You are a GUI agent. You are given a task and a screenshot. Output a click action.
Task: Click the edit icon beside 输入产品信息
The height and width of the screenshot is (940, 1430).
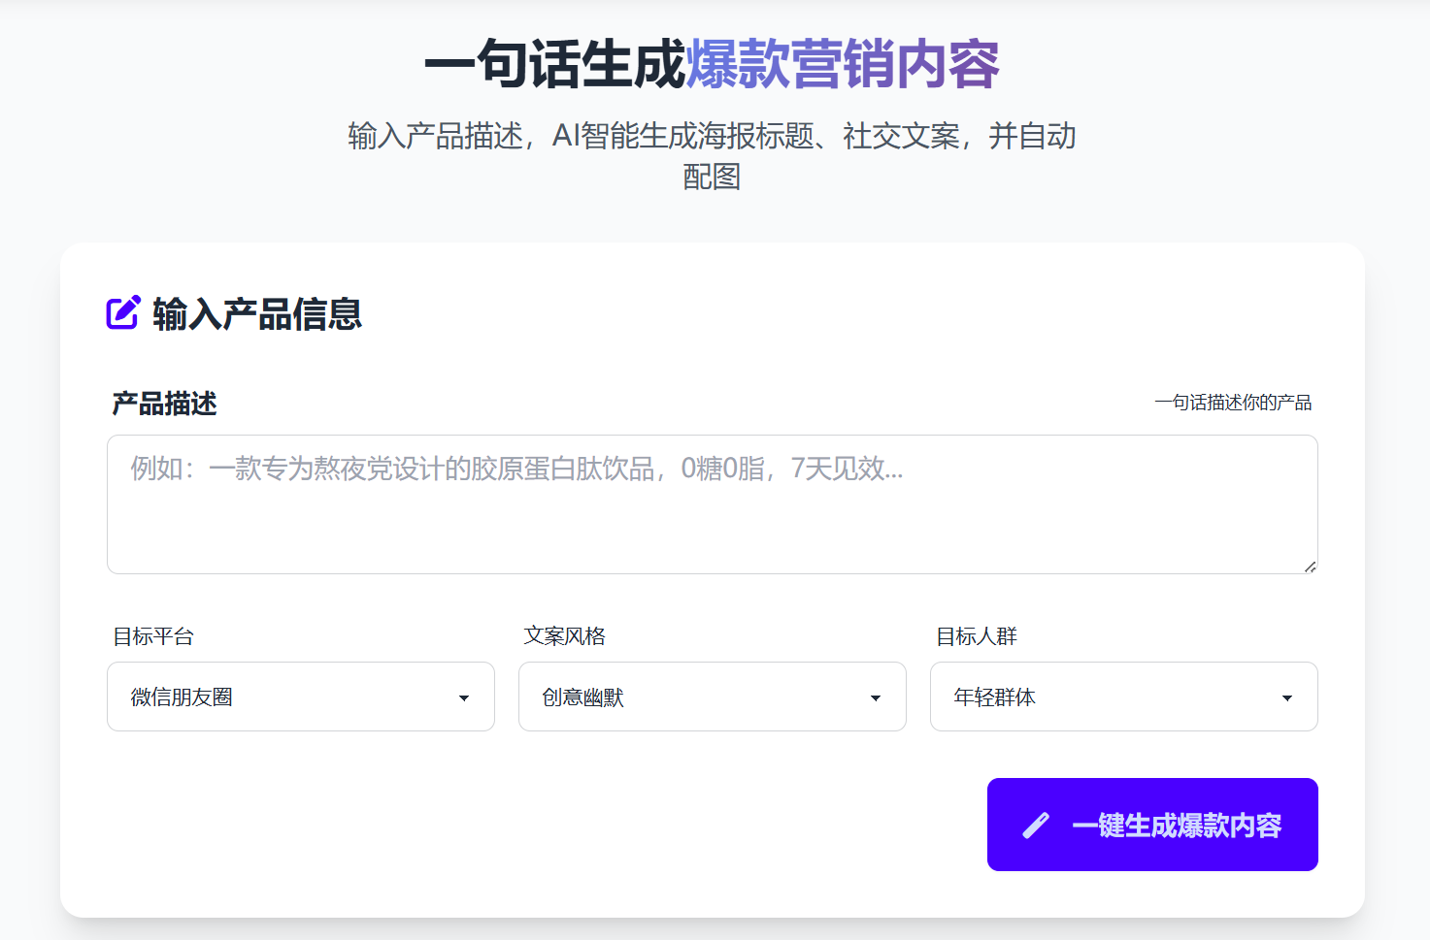tap(123, 312)
